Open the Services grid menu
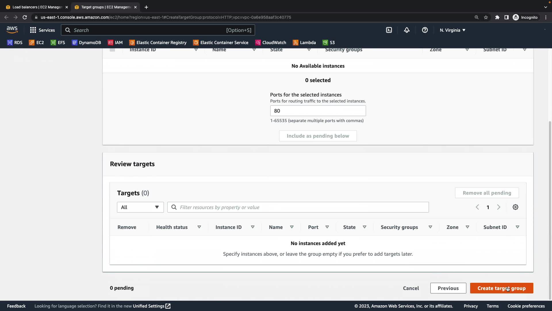The width and height of the screenshot is (552, 311). [x=42, y=30]
